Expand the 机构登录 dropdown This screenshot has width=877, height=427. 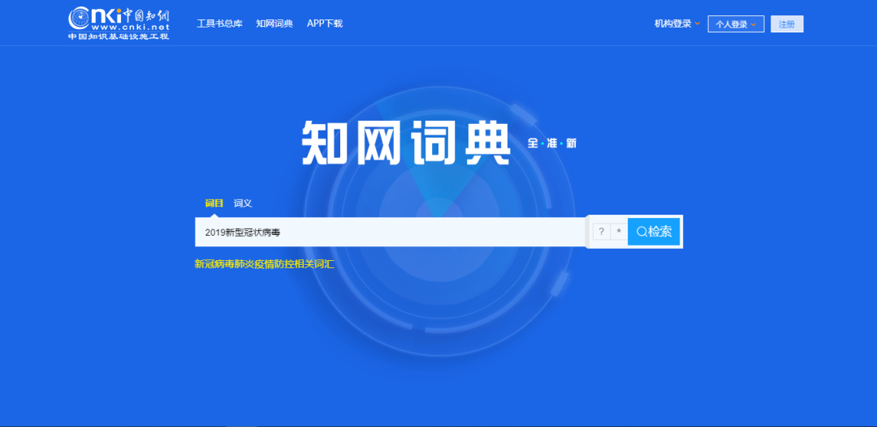(677, 23)
